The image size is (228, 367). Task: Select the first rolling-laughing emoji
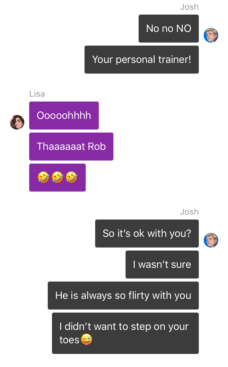tap(43, 177)
